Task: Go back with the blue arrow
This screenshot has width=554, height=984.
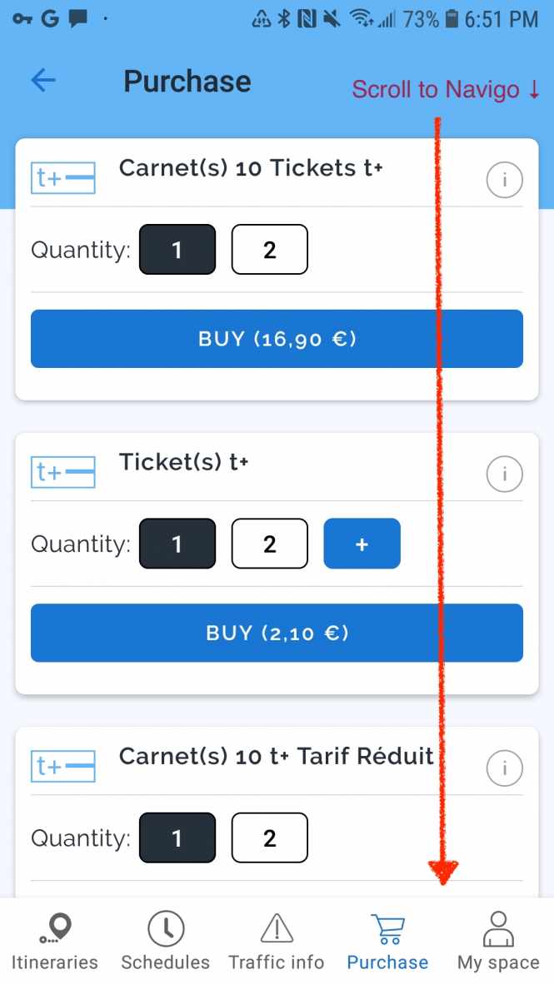Action: click(x=42, y=80)
